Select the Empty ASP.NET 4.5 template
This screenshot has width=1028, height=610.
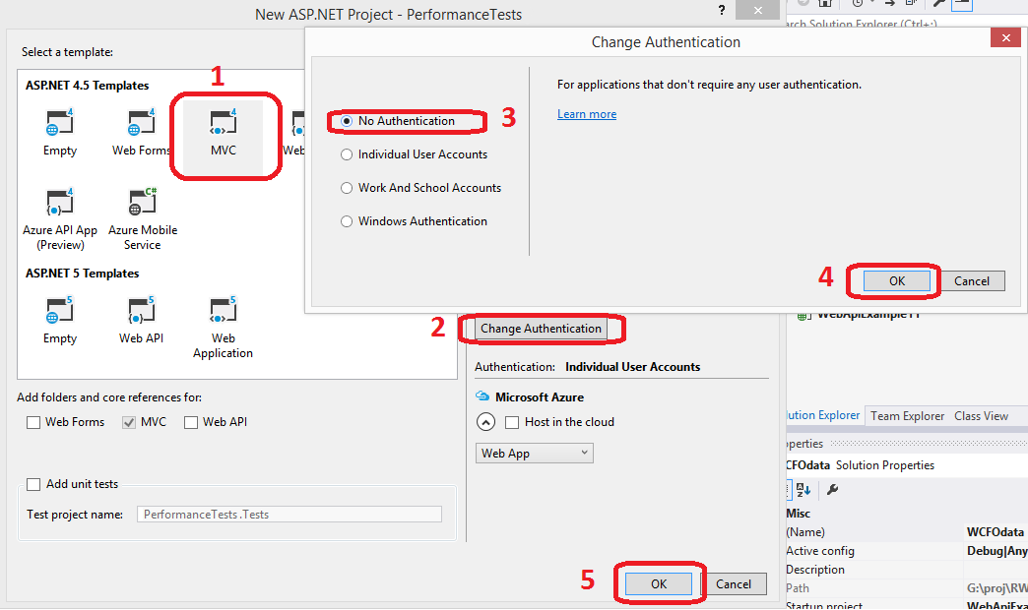coord(60,133)
